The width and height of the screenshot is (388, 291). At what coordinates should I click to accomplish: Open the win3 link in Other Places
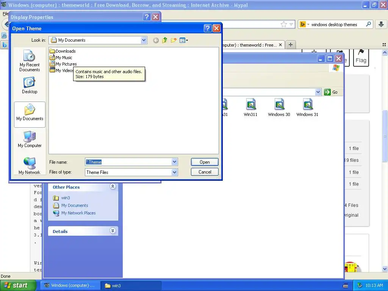[x=66, y=198]
